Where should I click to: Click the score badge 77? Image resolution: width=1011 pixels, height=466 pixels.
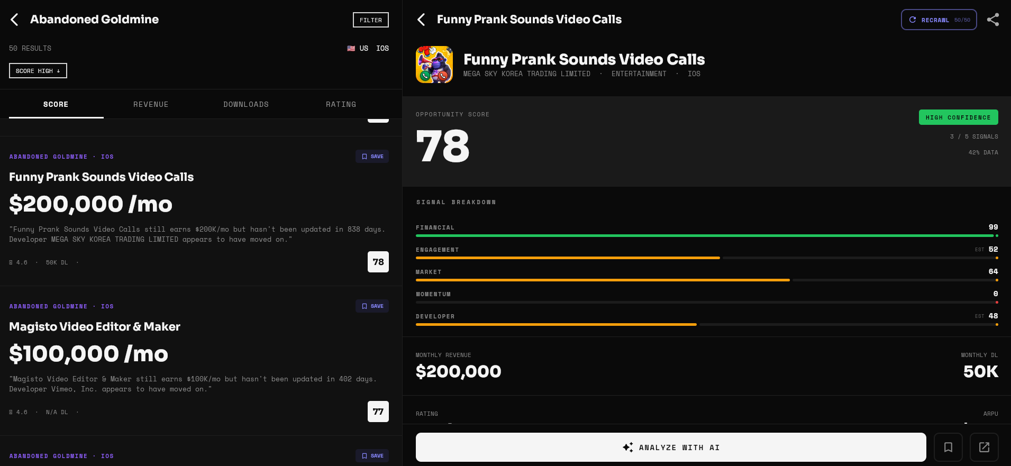tap(378, 412)
